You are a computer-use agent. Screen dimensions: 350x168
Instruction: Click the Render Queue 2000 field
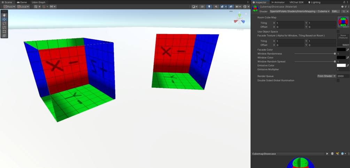(343, 76)
